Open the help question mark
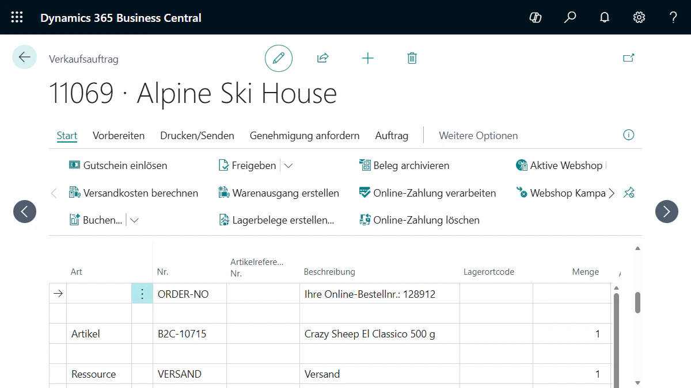The image size is (691, 388). (x=674, y=17)
